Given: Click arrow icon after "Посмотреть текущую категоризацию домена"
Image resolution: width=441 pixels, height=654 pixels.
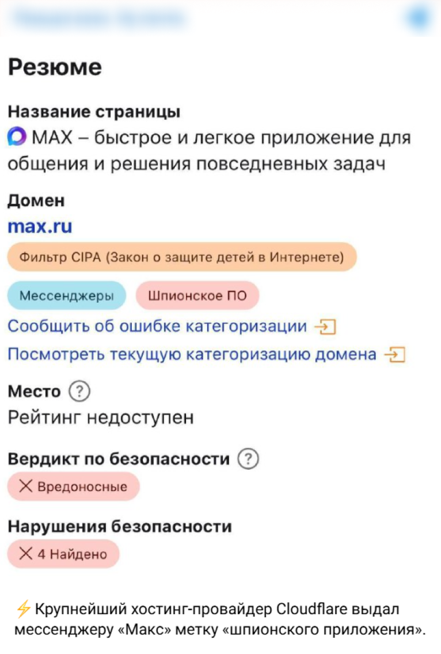Looking at the screenshot, I should (394, 355).
